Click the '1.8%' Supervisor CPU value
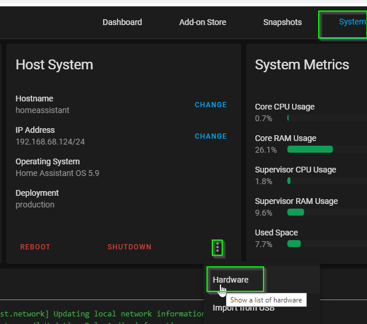 [263, 181]
